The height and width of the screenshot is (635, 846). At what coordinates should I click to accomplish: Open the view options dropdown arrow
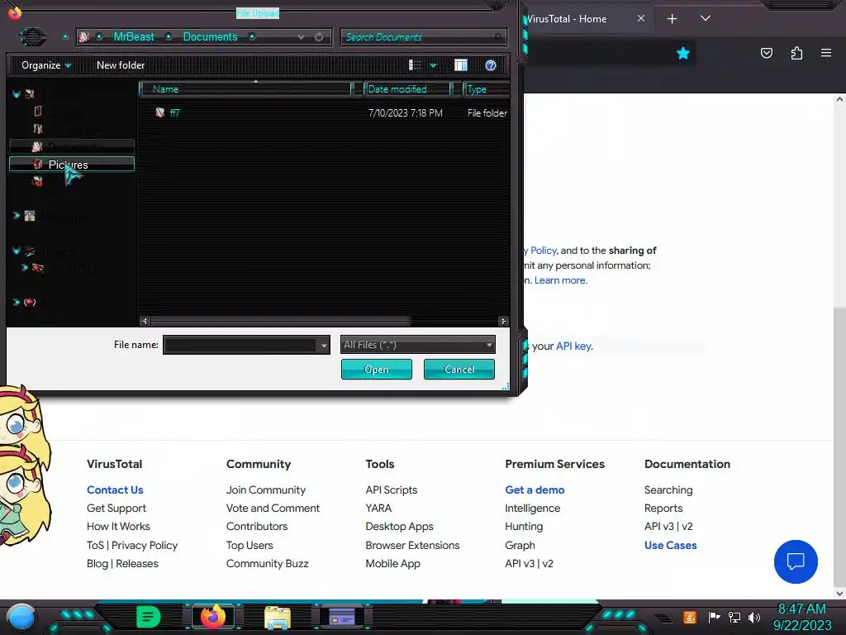pos(433,65)
